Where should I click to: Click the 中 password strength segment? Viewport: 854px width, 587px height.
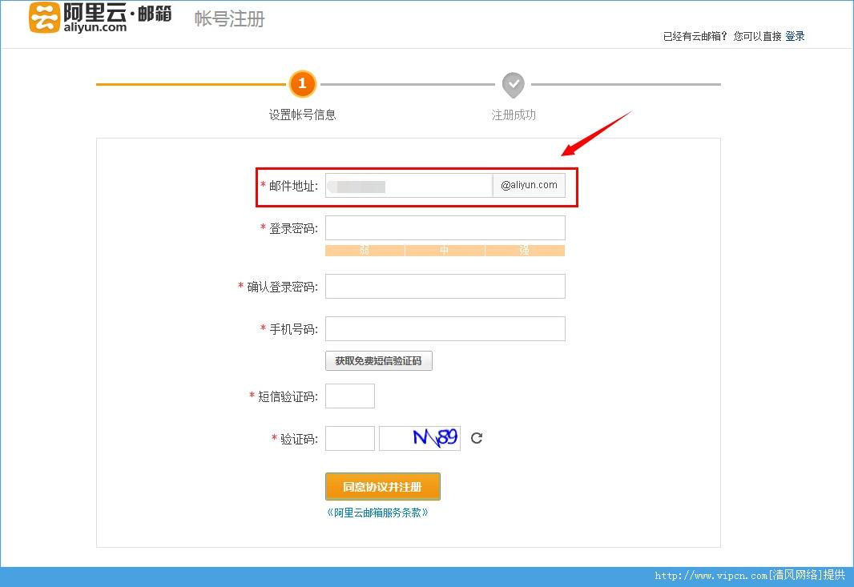(x=445, y=251)
